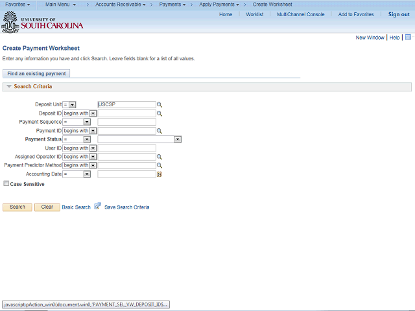
Task: Open Payment Sequence operator dropdown
Action: 77,122
